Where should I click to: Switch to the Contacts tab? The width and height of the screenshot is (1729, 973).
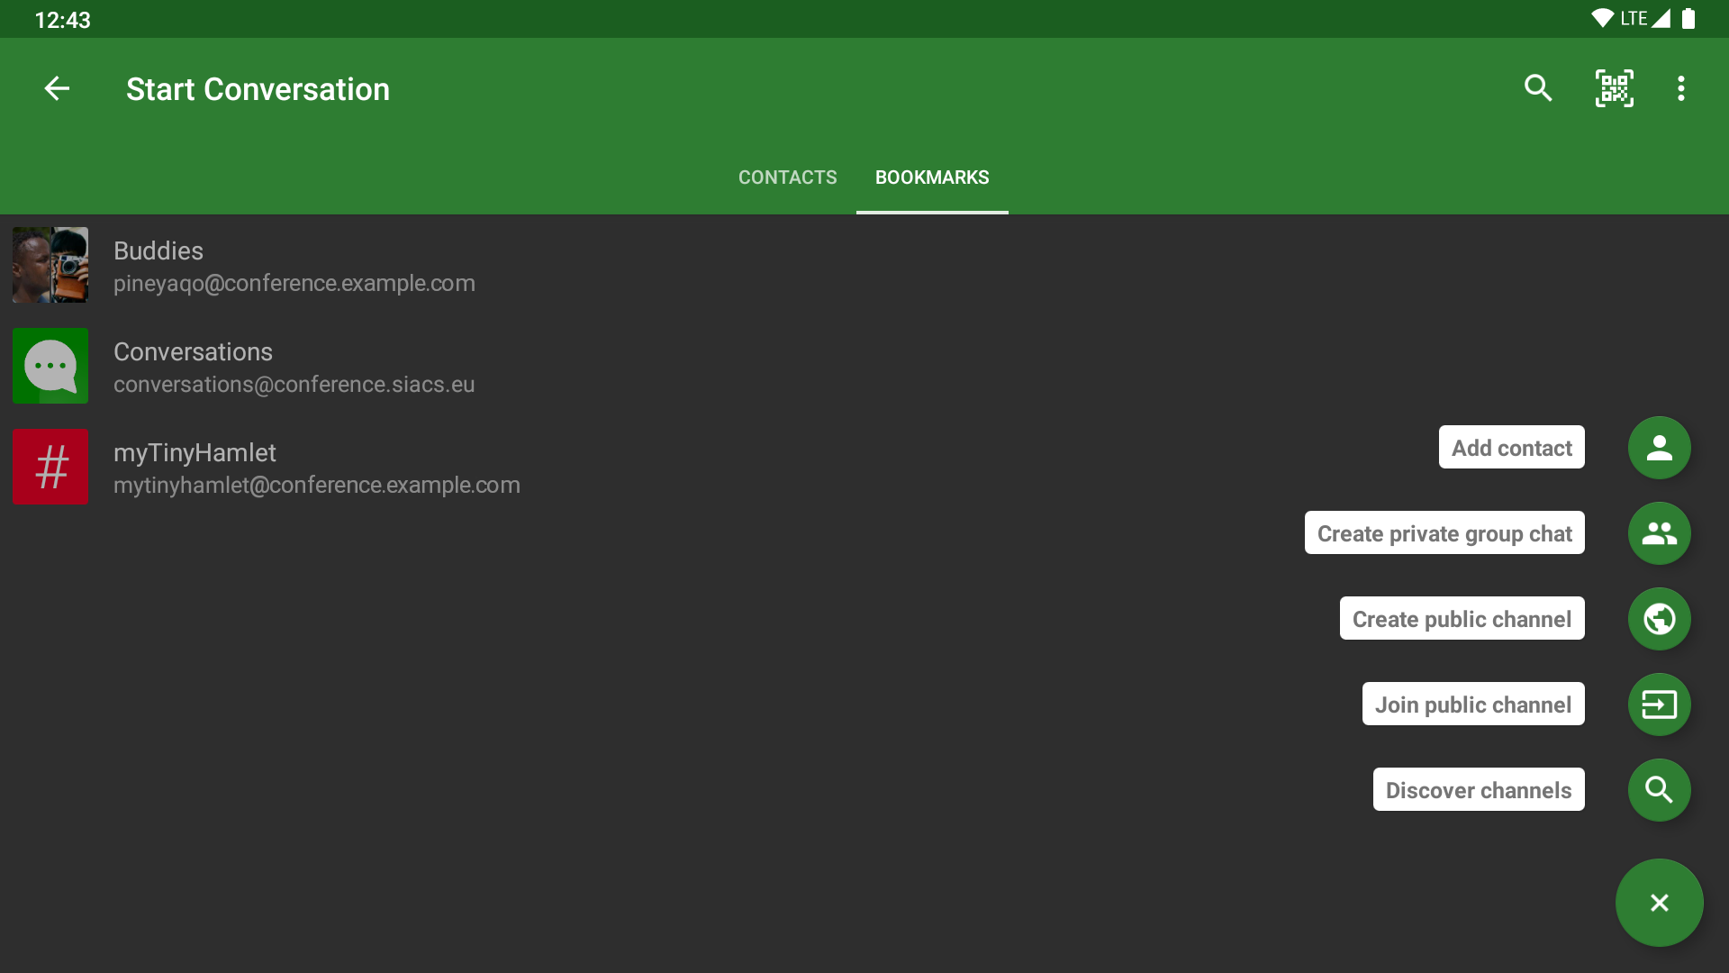tap(787, 177)
